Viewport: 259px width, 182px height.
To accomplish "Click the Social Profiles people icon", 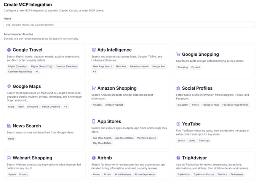I will 178,88.
